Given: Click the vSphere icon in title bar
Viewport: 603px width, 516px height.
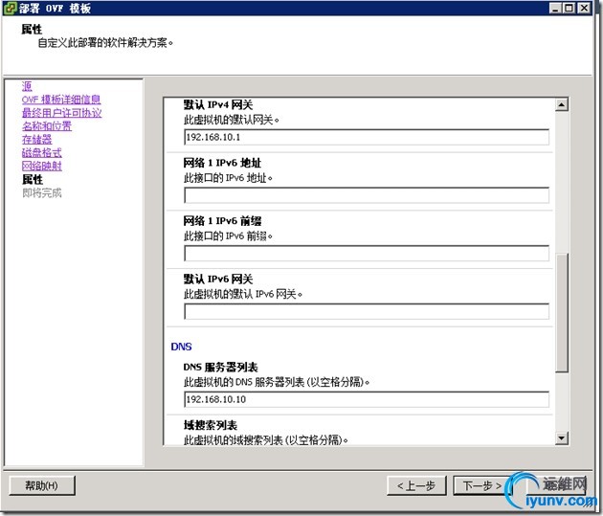Looking at the screenshot, I should 10,8.
